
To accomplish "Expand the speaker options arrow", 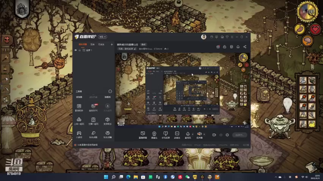I will coord(204,134).
